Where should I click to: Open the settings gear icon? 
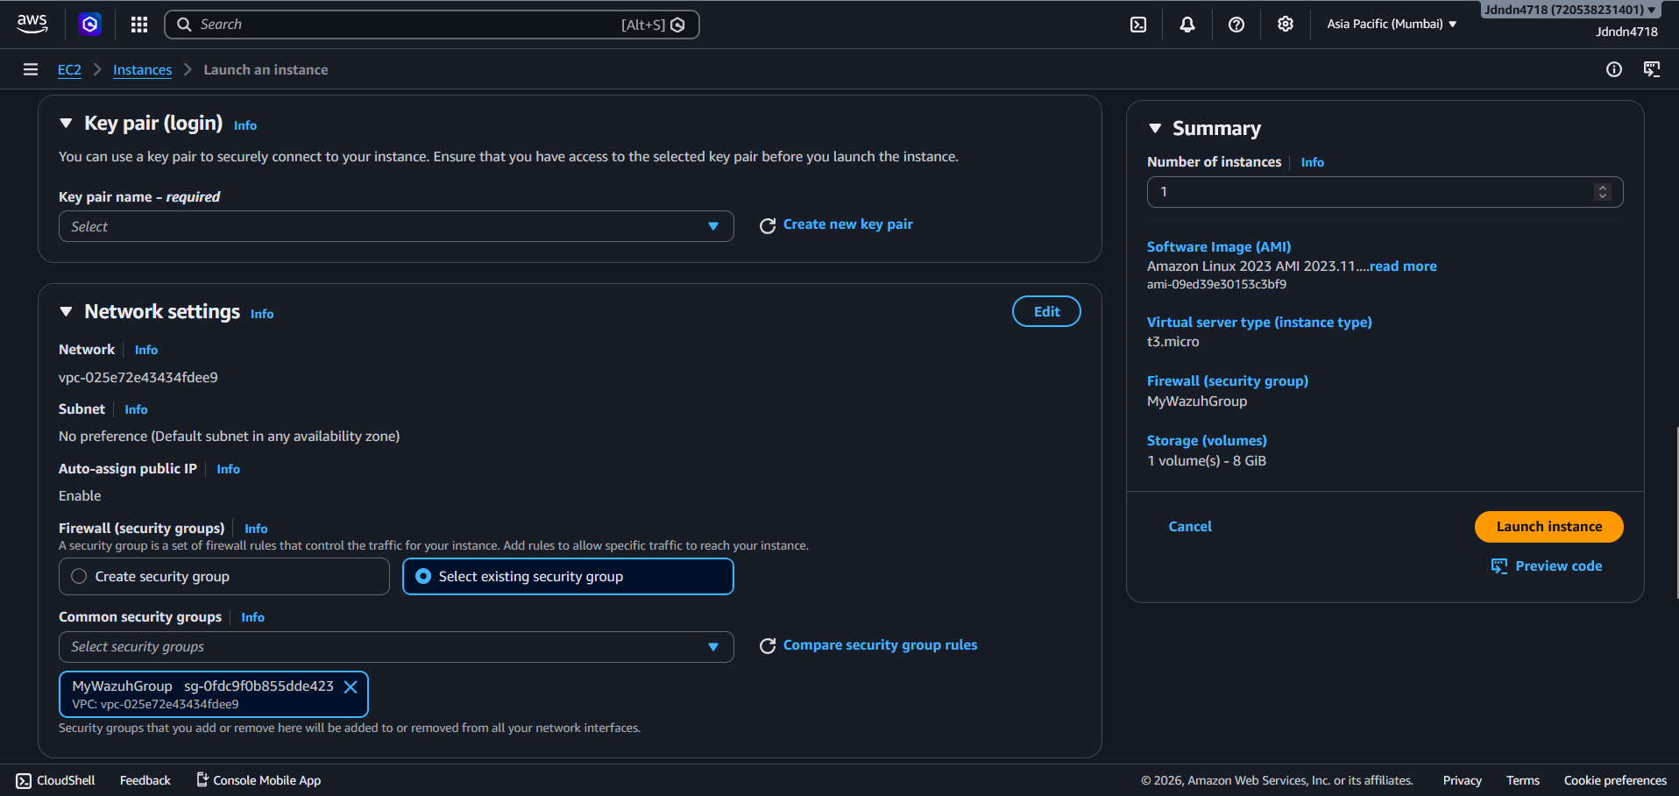click(x=1286, y=25)
